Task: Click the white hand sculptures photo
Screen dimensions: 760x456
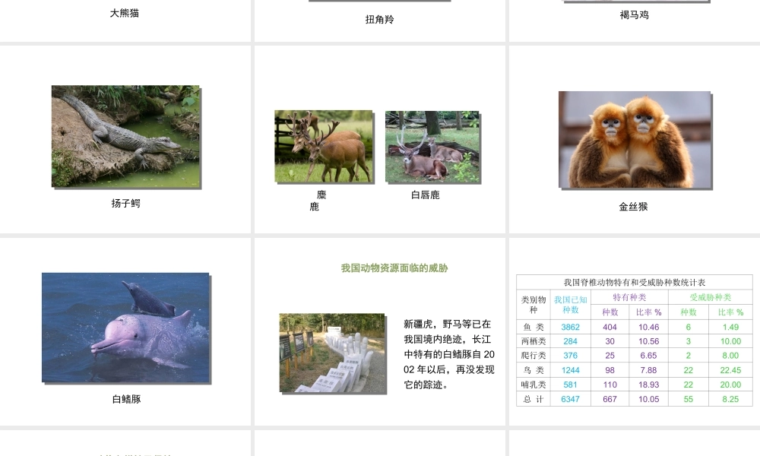Action: click(x=333, y=353)
